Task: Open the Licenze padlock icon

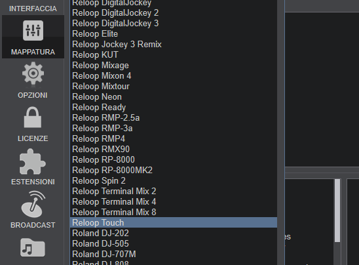Action: (x=33, y=117)
